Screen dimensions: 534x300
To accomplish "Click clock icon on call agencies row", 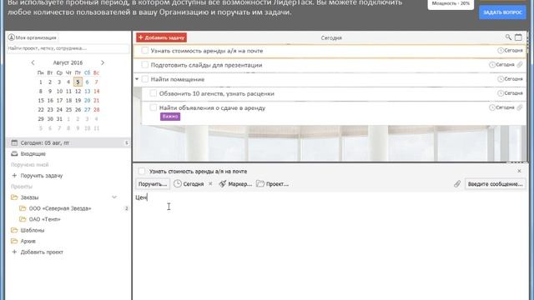I will click(501, 93).
